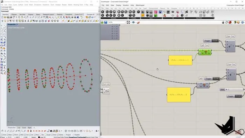Open the dropdown arrow beside the preview eye icon

135,22
